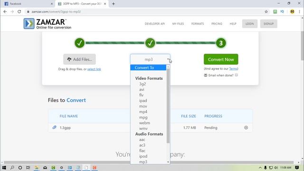Open the Windows Start menu

coord(4,168)
